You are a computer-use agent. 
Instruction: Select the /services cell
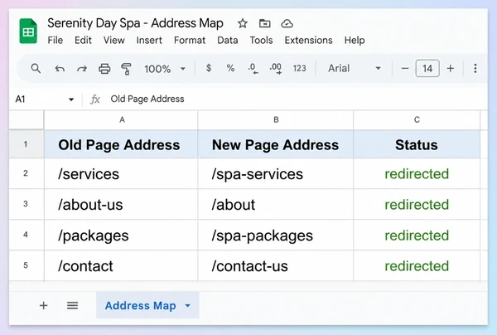pos(121,173)
